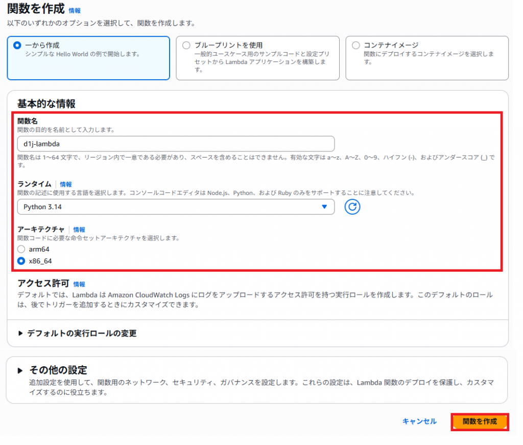Viewport: 523px width, 445px height.
Task: Open the 情報 link next to ランタイム
Action: click(66, 184)
